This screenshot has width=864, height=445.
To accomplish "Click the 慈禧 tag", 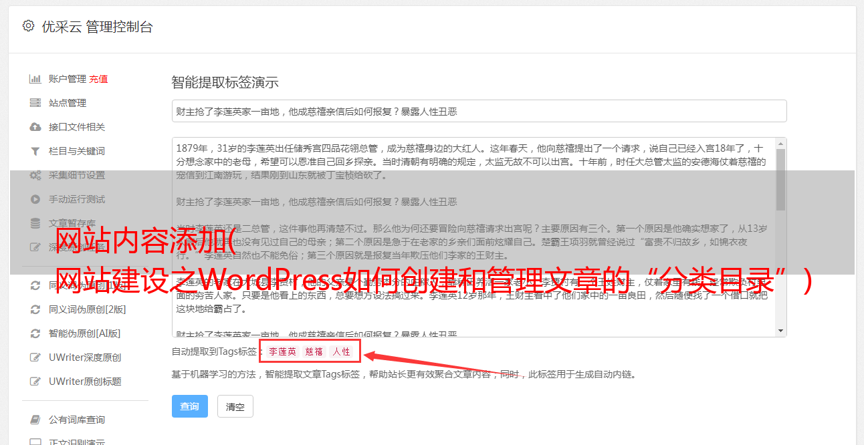I will (x=314, y=351).
